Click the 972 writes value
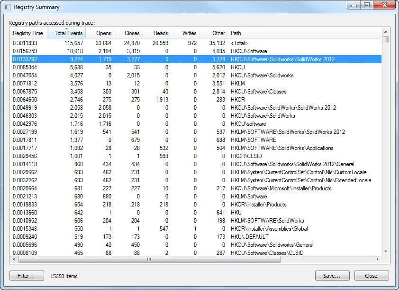 click(x=192, y=43)
